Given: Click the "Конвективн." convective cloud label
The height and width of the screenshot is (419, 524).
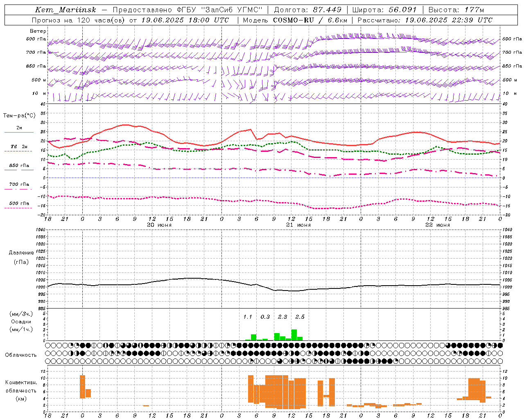Looking at the screenshot, I should click(x=21, y=383).
